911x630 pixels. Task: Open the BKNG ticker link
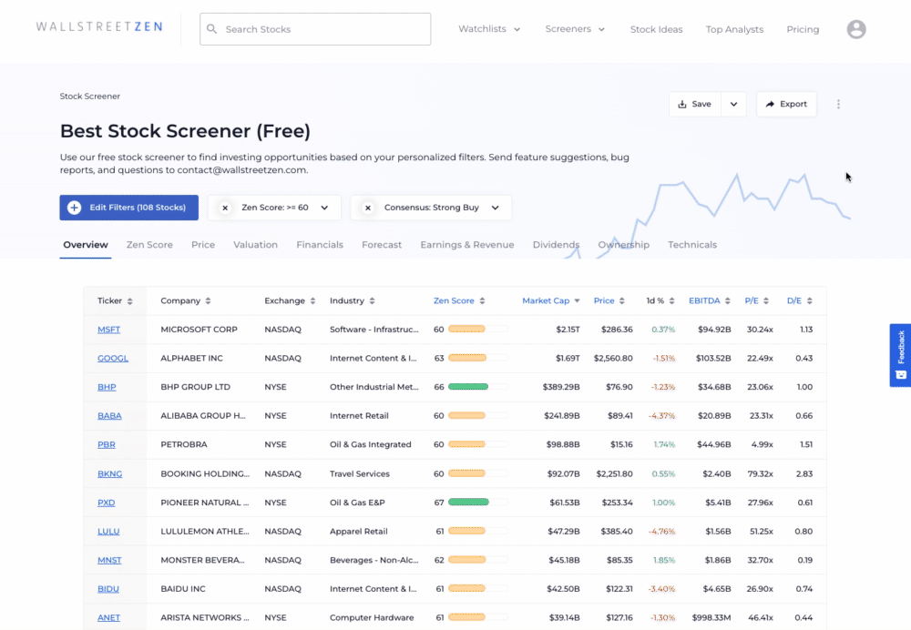click(x=110, y=473)
